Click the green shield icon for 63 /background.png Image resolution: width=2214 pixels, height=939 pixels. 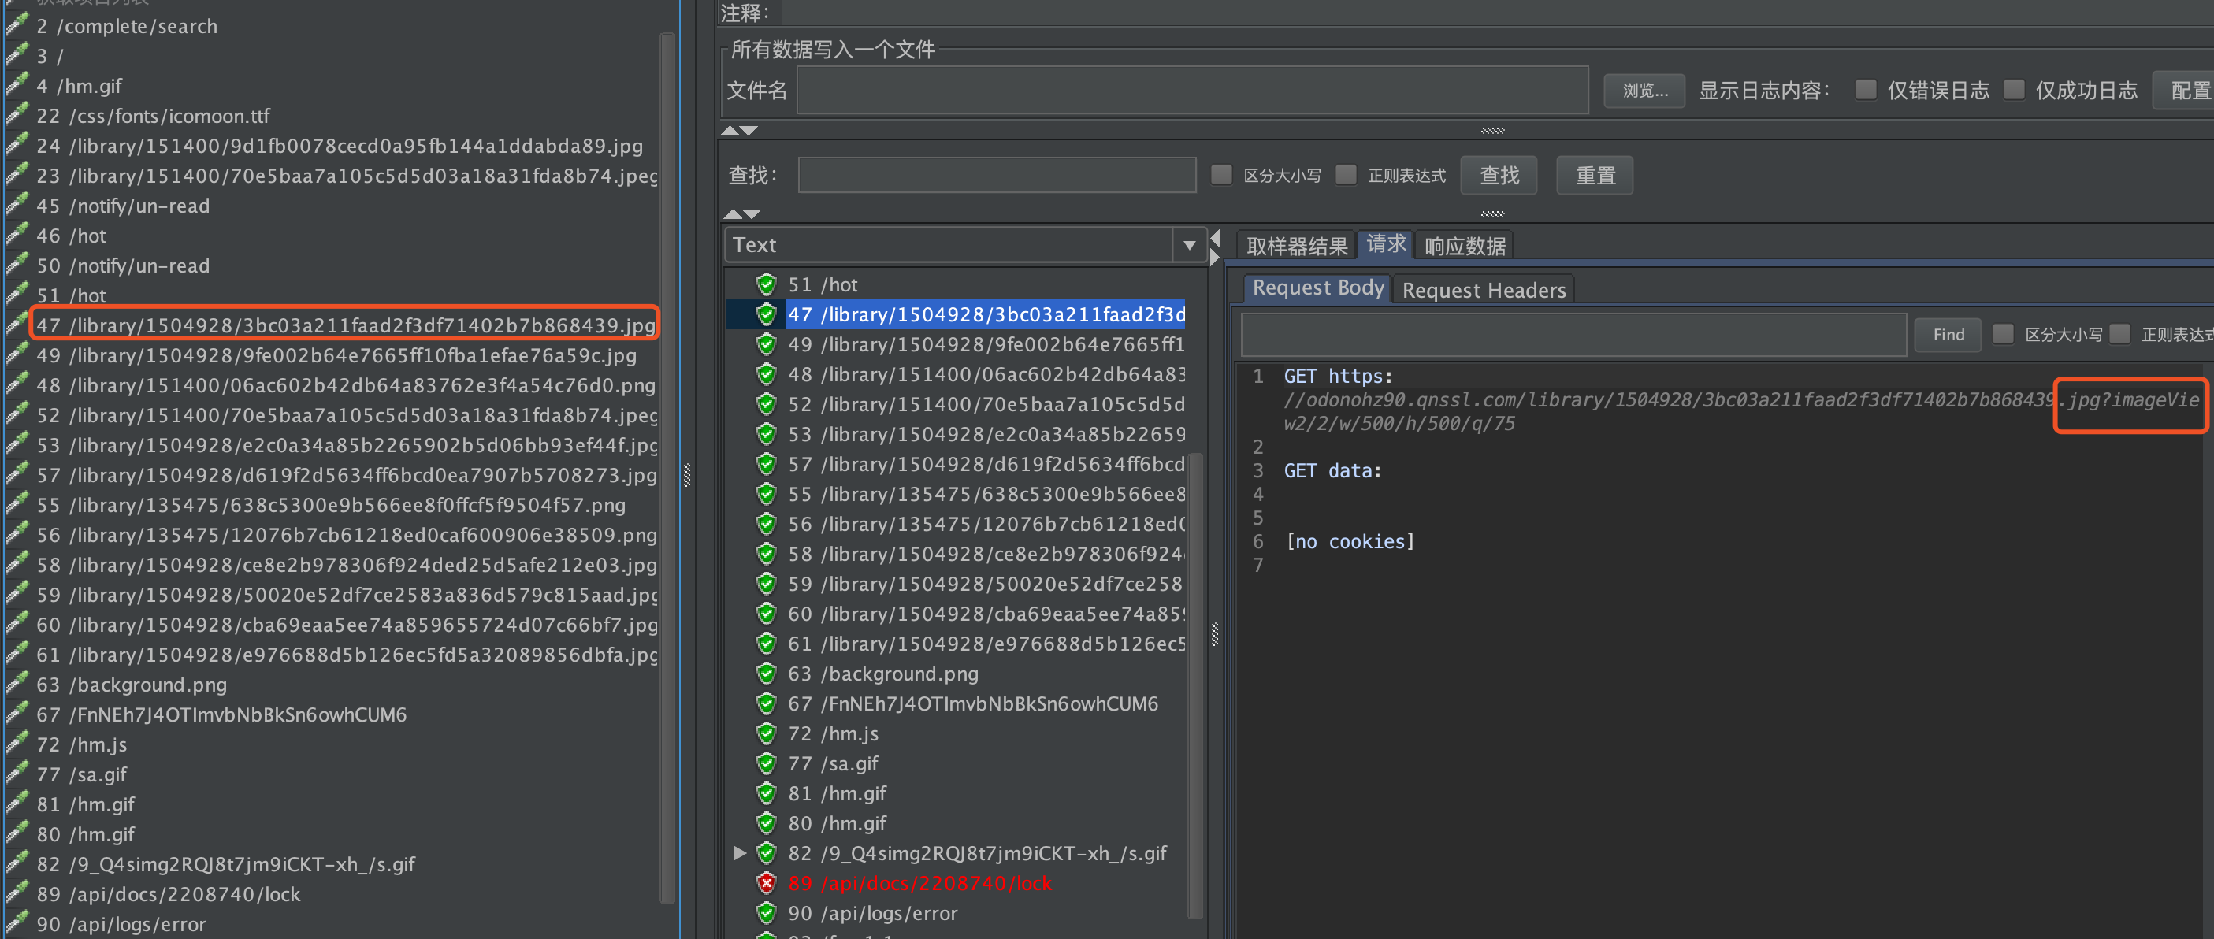click(x=766, y=674)
